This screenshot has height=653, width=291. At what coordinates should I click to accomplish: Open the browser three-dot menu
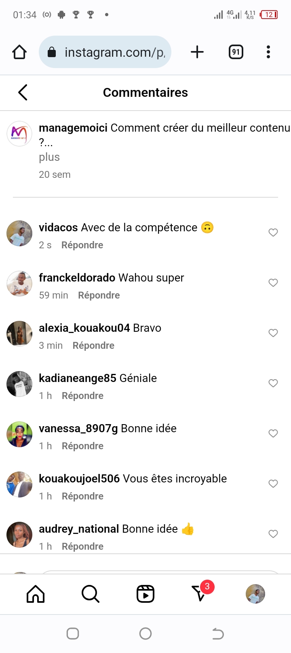(268, 52)
